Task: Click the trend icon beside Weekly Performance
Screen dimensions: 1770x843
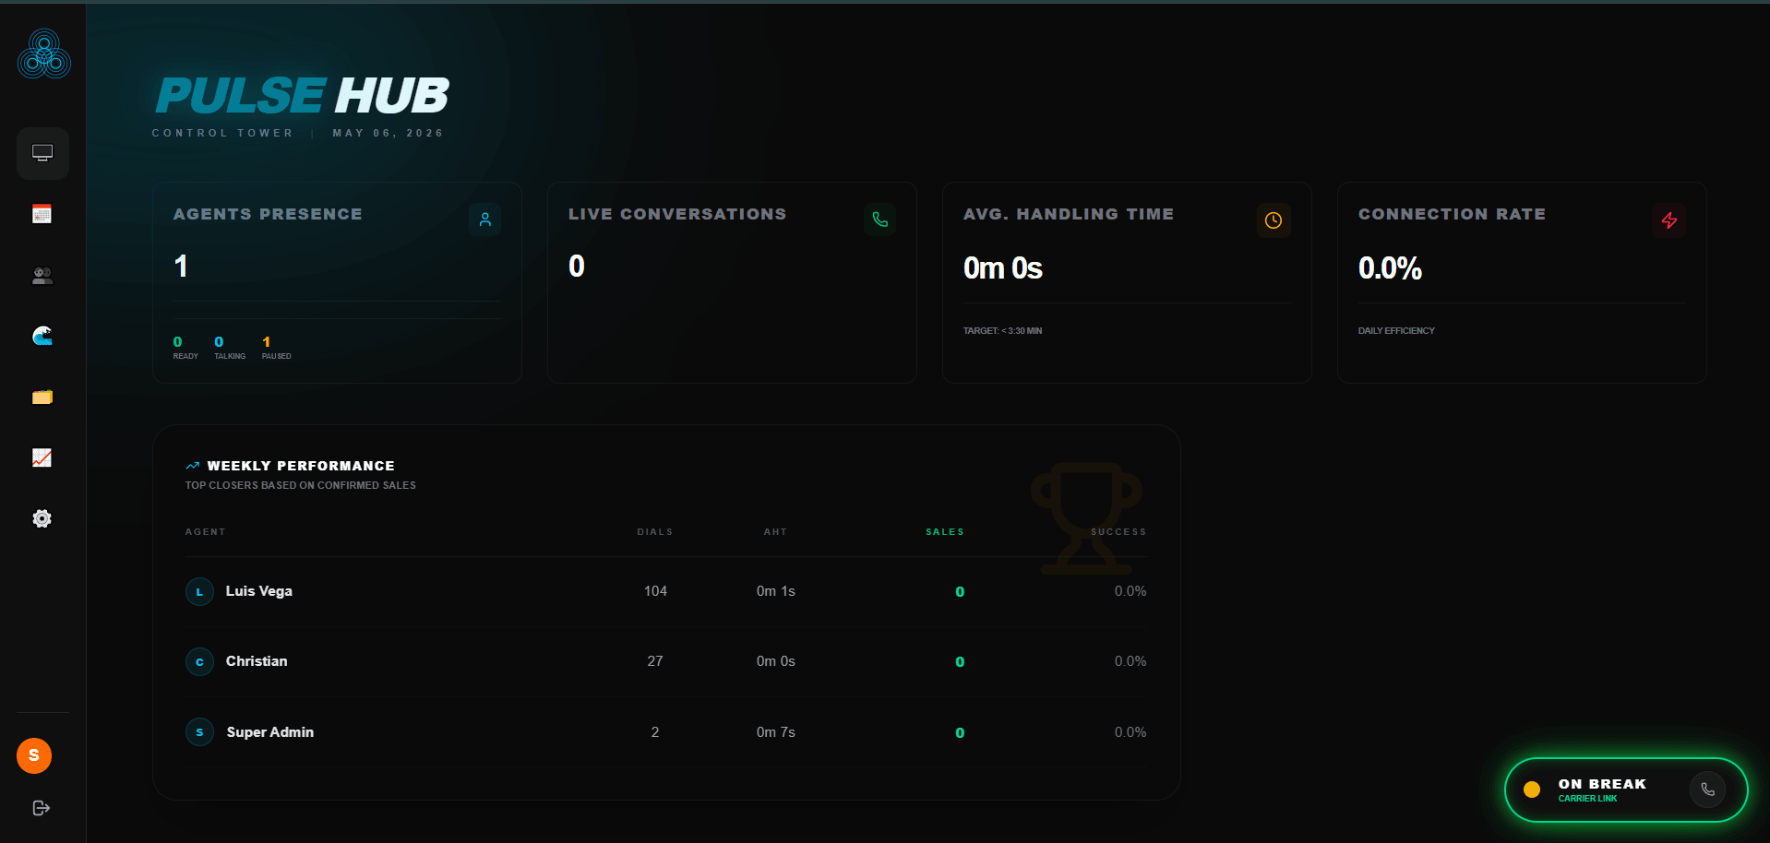Action: (192, 466)
